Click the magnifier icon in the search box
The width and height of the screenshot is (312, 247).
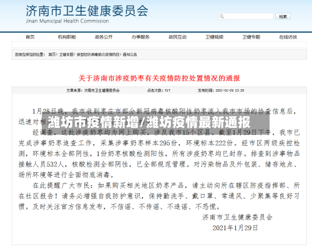coord(222,16)
